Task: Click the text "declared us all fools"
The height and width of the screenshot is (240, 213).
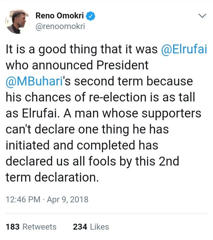Action: pyautogui.click(x=61, y=161)
